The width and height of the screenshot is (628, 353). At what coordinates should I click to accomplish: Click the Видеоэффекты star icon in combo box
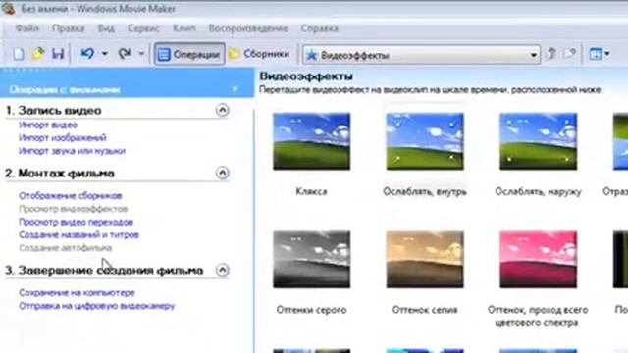pyautogui.click(x=311, y=55)
